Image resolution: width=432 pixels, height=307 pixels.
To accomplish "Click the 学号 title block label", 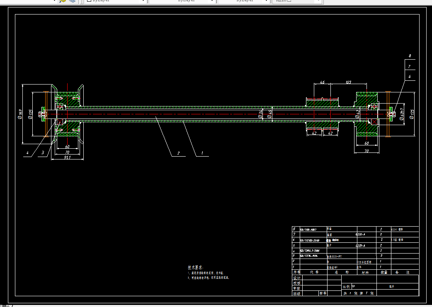I will tap(323, 293).
